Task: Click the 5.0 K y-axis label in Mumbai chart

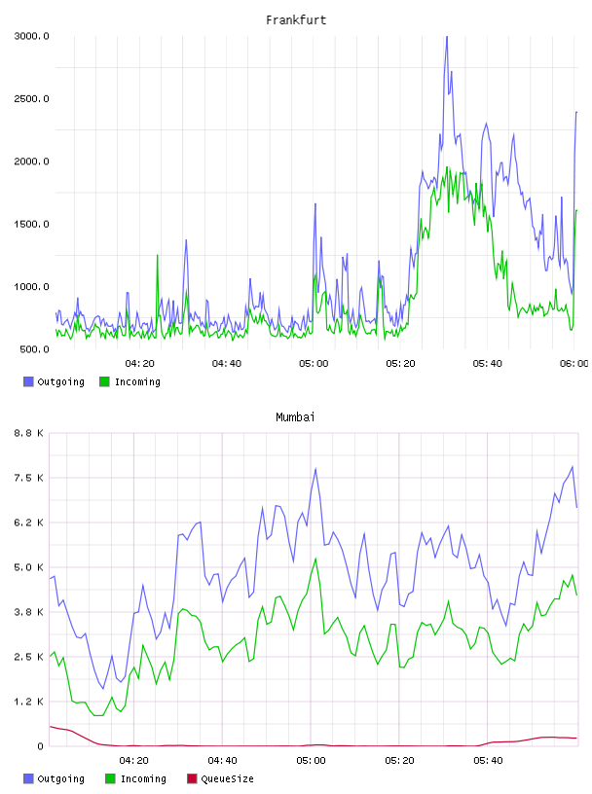Action: point(29,567)
